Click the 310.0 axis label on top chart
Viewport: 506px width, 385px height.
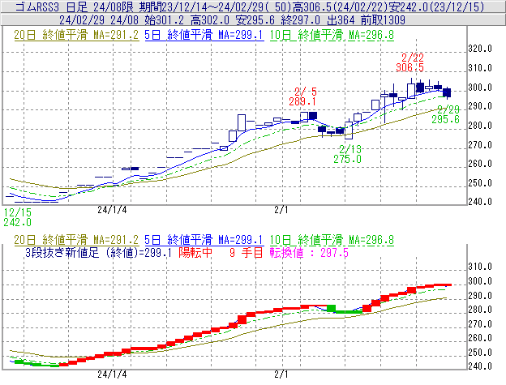480,68
